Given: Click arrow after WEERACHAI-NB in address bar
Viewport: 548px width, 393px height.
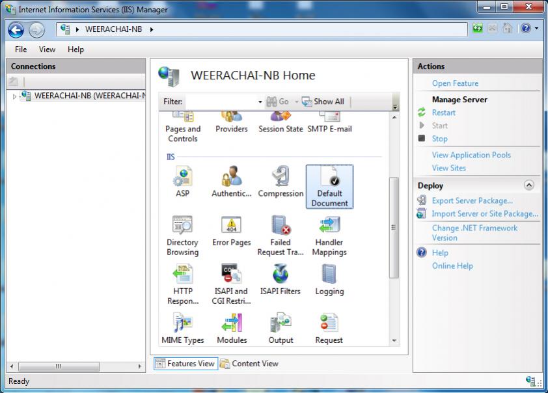Looking at the screenshot, I should click(x=152, y=30).
